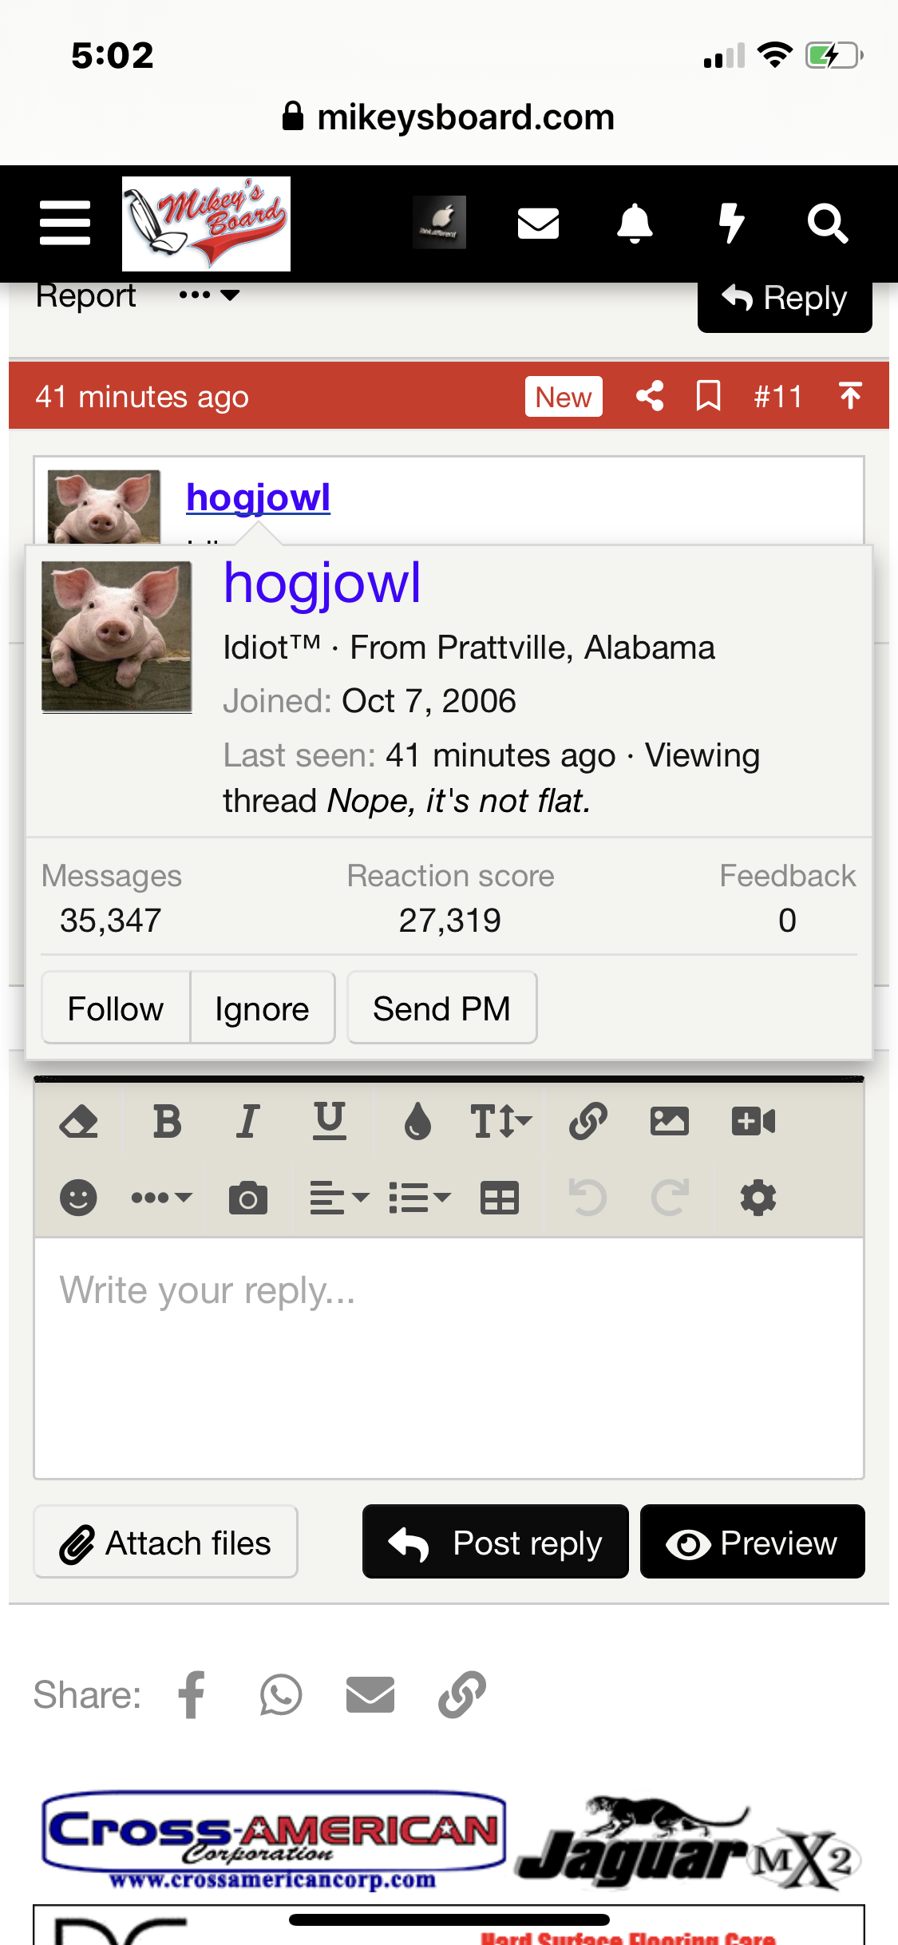Insert a table in reply
Image resolution: width=898 pixels, height=1945 pixels.
pyautogui.click(x=500, y=1198)
